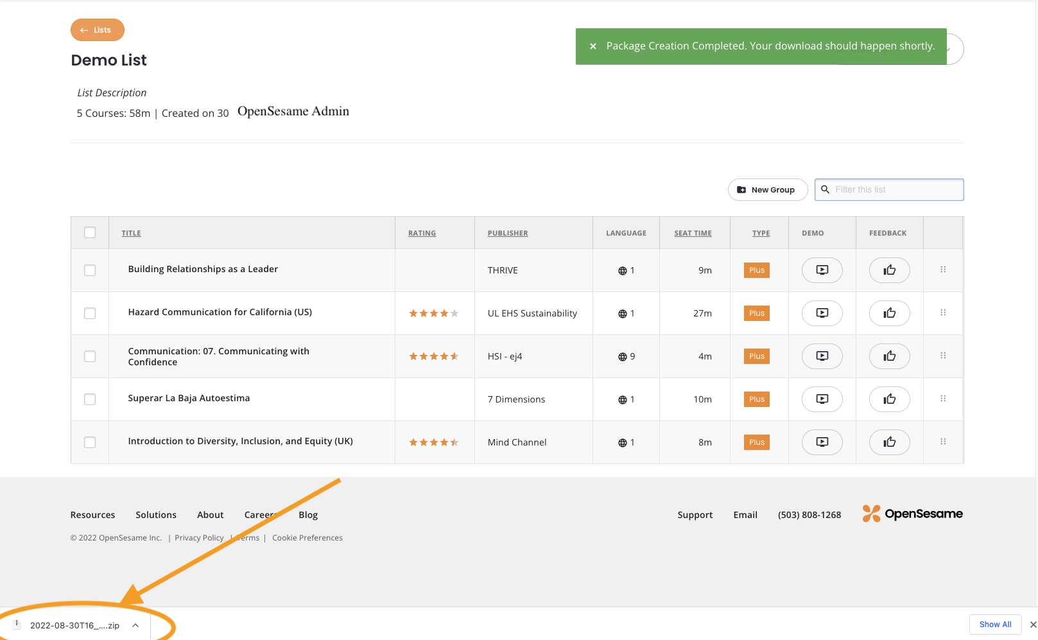Click language globe icon in 7 Dimensions row
The height and width of the screenshot is (640, 1038).
tap(622, 400)
